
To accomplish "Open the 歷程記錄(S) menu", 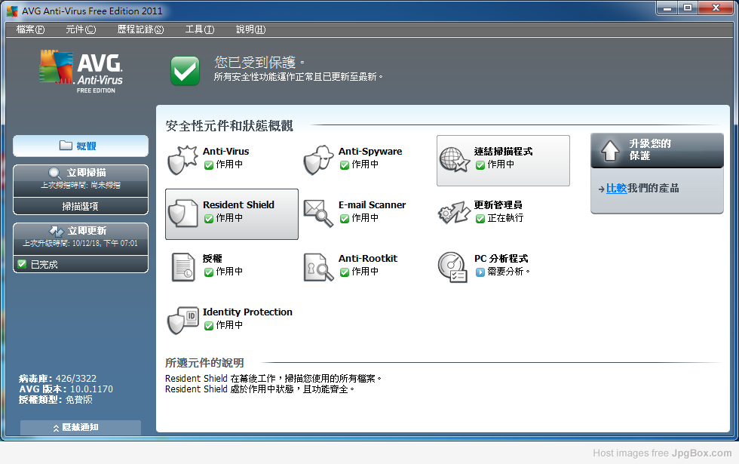I will [x=140, y=29].
